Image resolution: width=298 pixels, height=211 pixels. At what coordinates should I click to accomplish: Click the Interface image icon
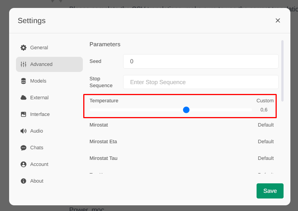(24, 114)
